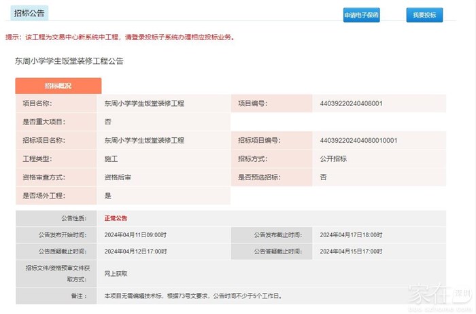Viewport: 476px width, 314px height.
Task: Click the announcement title 东周小学学生饭堂装修工程公告
Action: [x=69, y=61]
